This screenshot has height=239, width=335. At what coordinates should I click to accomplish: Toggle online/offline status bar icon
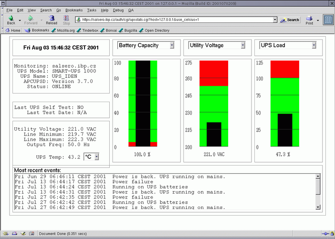325,234
